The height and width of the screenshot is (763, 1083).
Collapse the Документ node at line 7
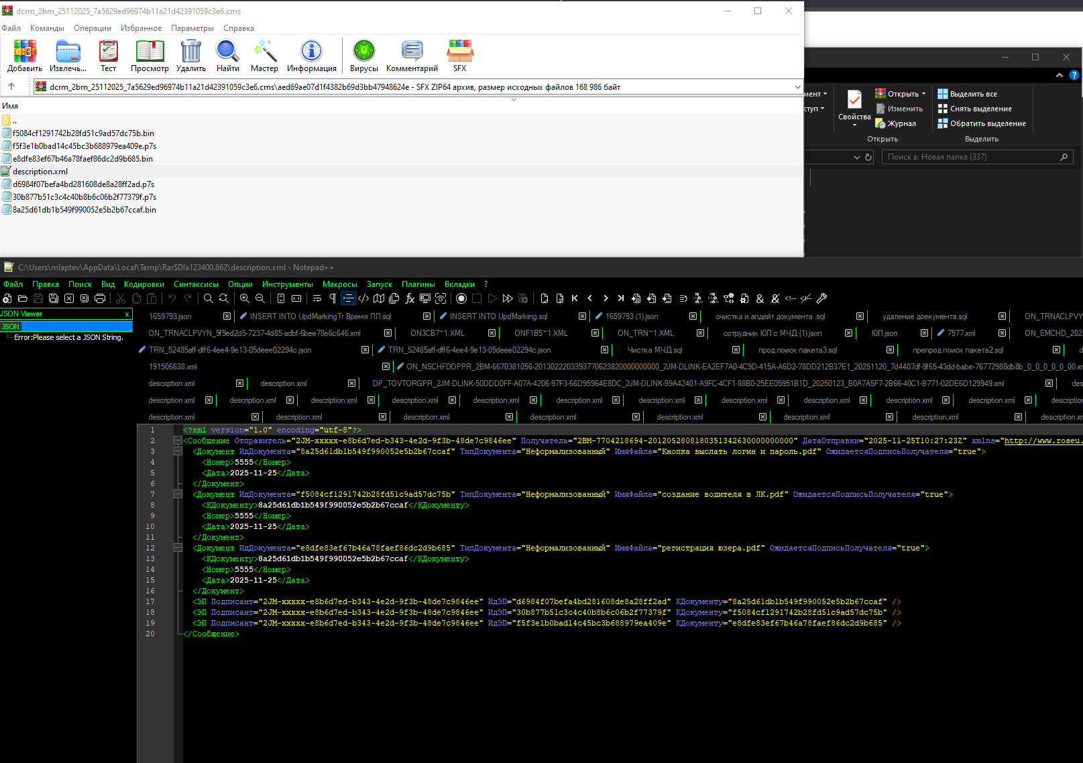(x=178, y=494)
